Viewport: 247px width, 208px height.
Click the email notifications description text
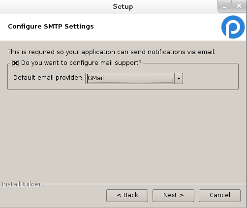111,52
